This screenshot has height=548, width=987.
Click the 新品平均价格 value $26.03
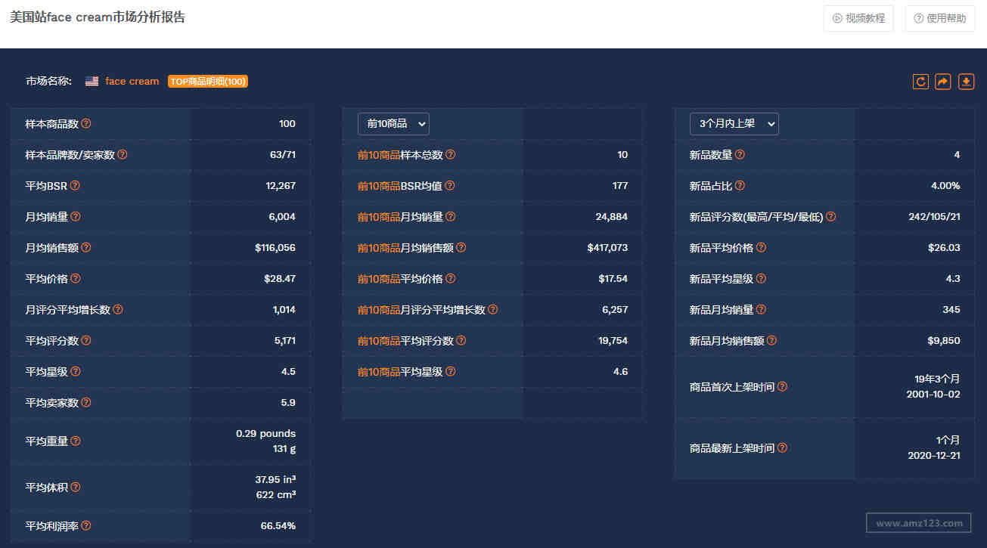[x=945, y=248]
